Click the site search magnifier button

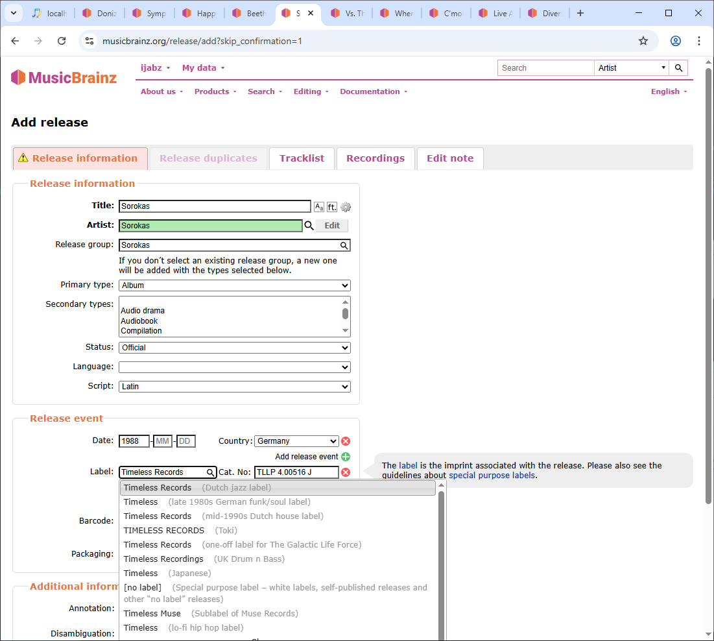678,68
